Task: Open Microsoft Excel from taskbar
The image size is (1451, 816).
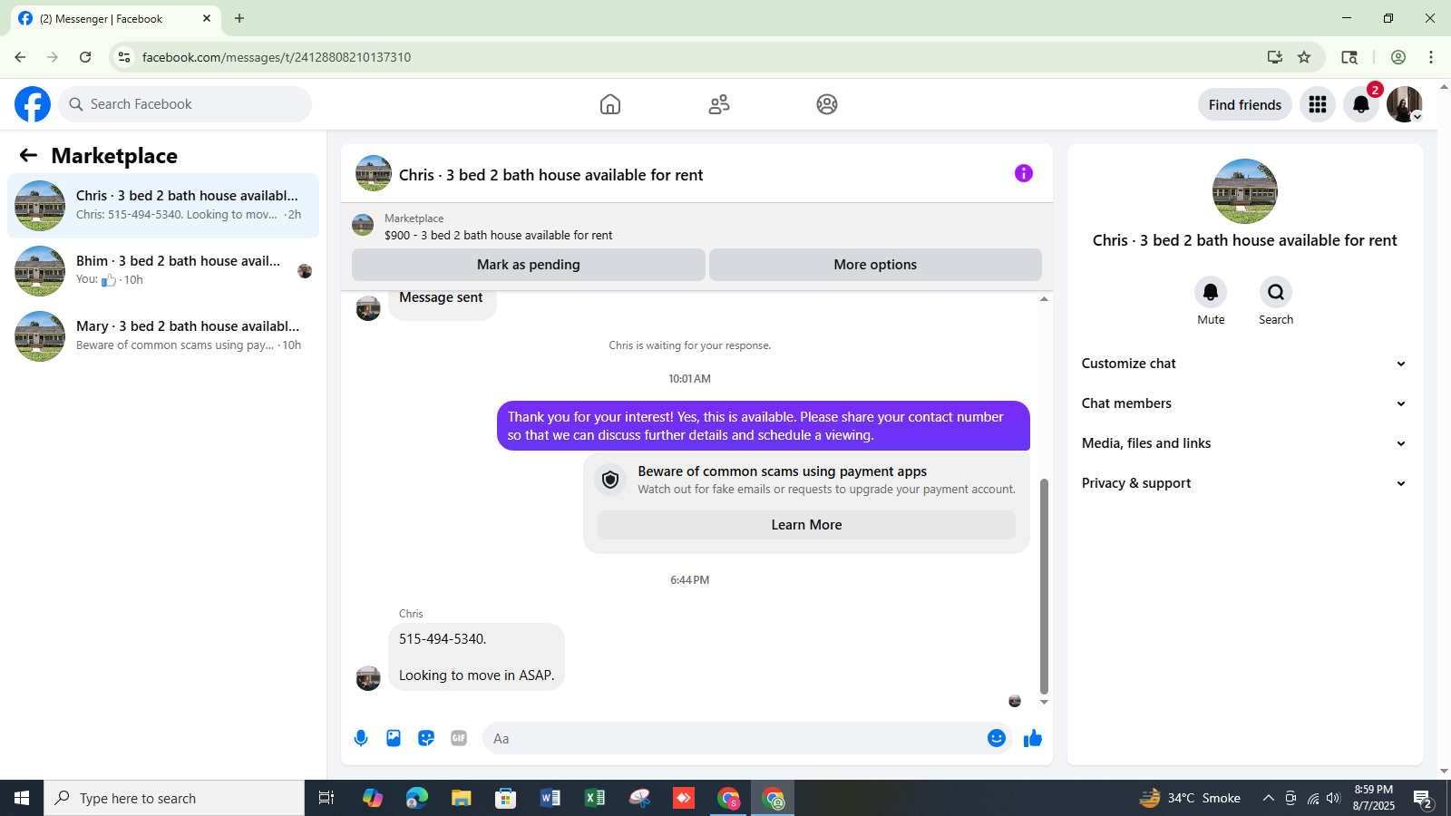Action: [595, 798]
